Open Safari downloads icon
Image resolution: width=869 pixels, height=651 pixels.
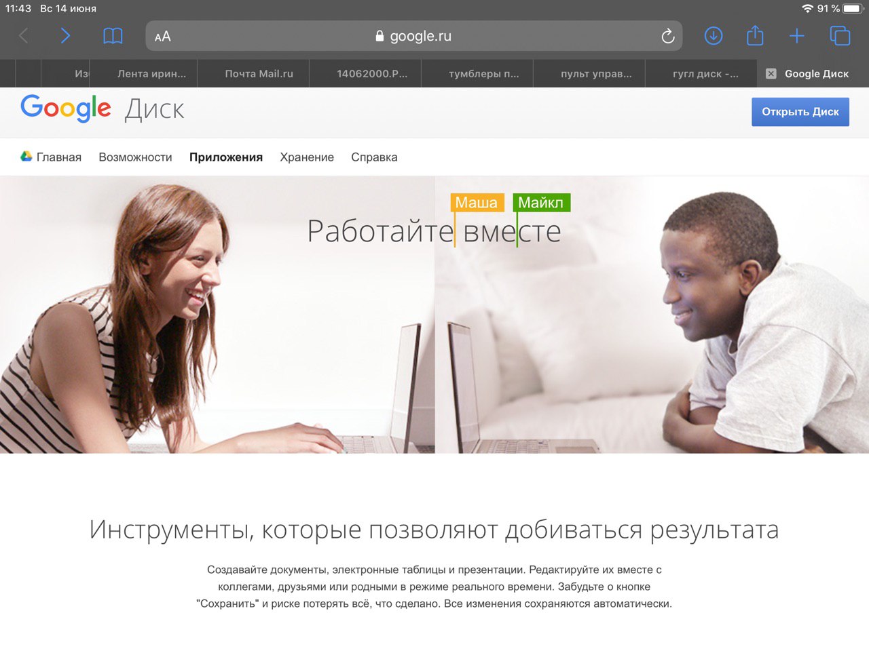tap(714, 36)
